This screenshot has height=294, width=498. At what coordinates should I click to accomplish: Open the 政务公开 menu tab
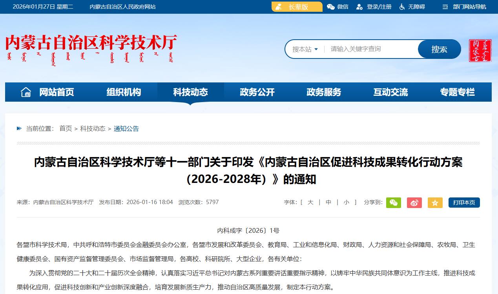click(x=257, y=92)
